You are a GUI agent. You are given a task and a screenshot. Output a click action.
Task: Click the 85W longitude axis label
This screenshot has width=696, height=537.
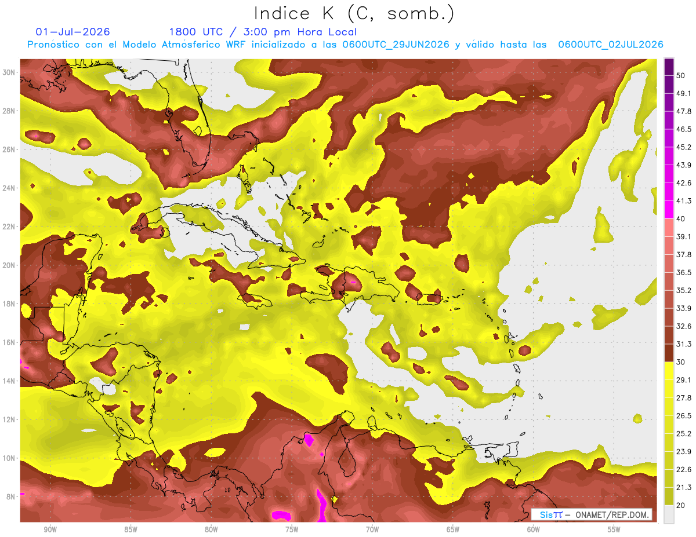pyautogui.click(x=130, y=529)
